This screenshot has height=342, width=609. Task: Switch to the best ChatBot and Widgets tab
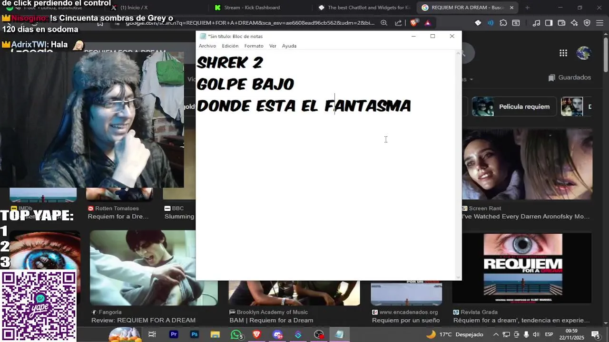(x=364, y=8)
